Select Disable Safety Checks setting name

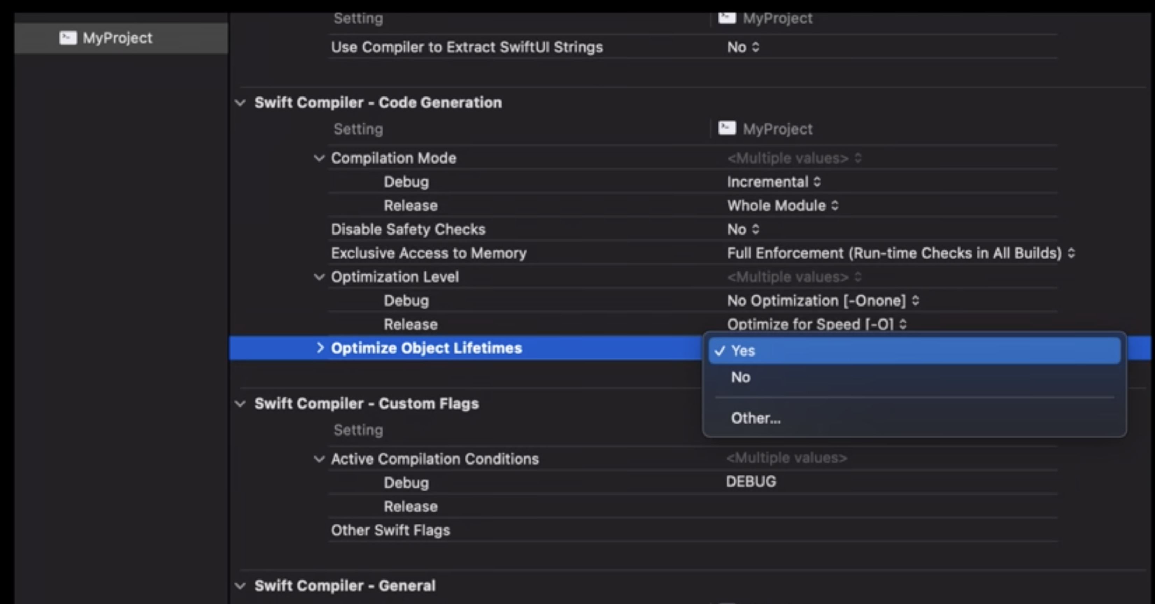408,229
